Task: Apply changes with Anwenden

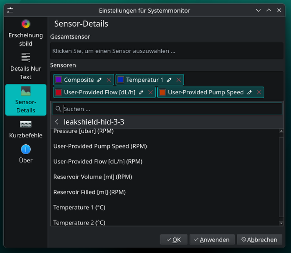Action: point(212,240)
